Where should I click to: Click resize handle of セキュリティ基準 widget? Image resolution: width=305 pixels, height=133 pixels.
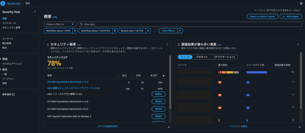pos(169,127)
